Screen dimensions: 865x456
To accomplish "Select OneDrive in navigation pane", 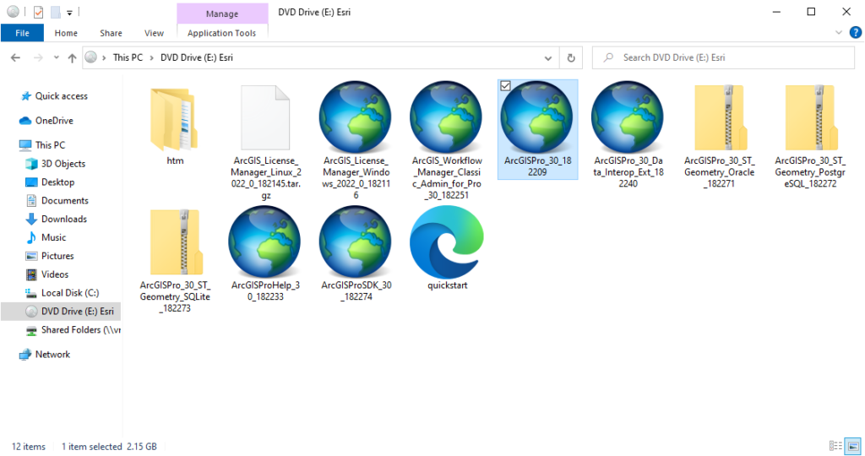I will (54, 120).
